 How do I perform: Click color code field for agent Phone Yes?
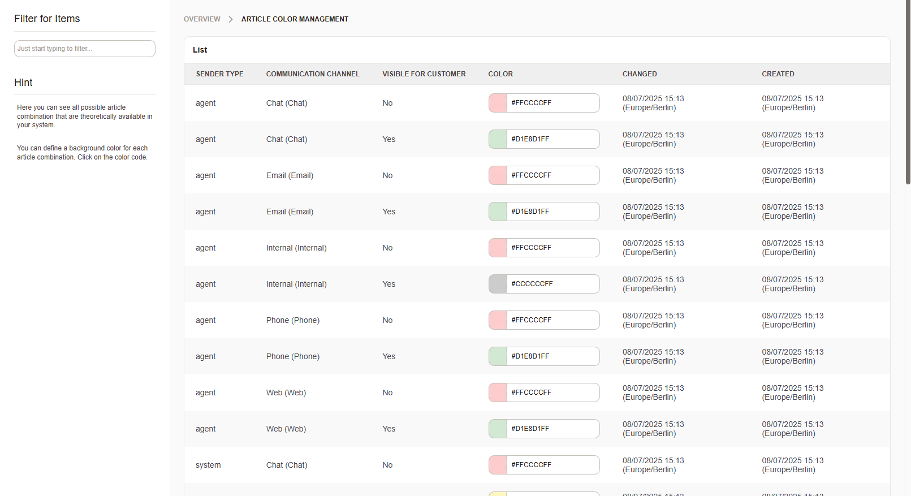(x=552, y=356)
